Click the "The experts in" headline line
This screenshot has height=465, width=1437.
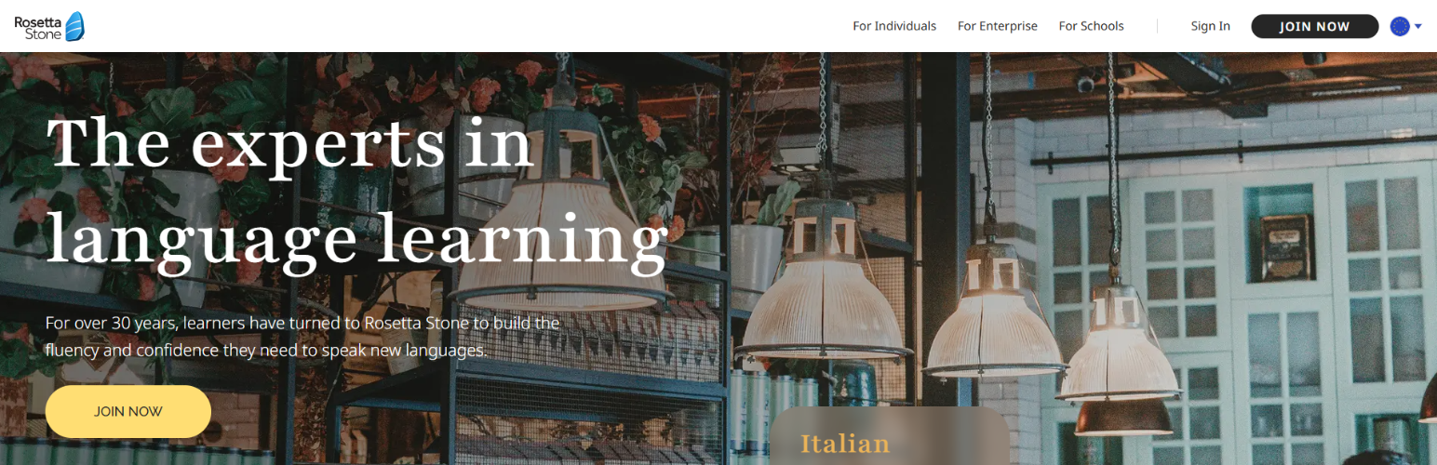289,144
